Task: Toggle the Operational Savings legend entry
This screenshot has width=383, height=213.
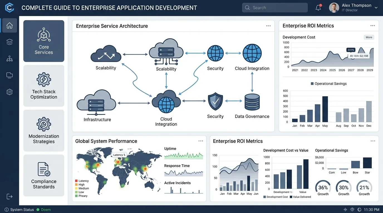Action: tap(328, 83)
